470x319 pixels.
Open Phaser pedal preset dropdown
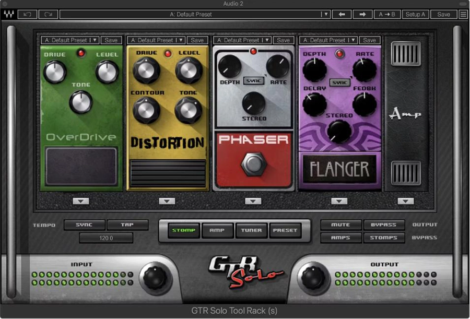tap(242, 40)
